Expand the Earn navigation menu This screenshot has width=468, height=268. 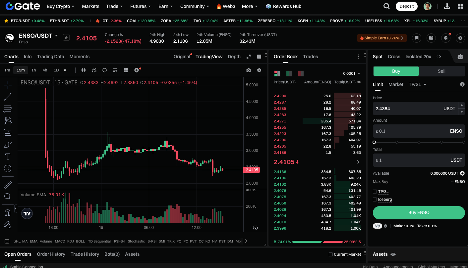pyautogui.click(x=165, y=6)
